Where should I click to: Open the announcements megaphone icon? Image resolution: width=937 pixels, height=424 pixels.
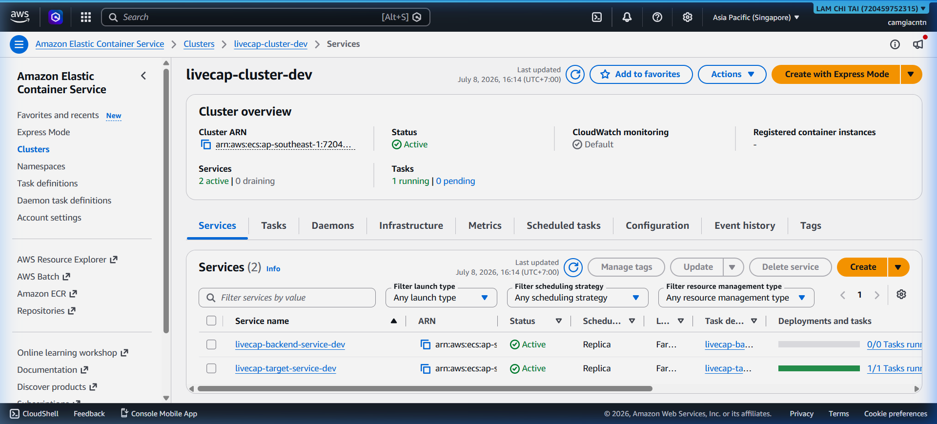pos(918,44)
